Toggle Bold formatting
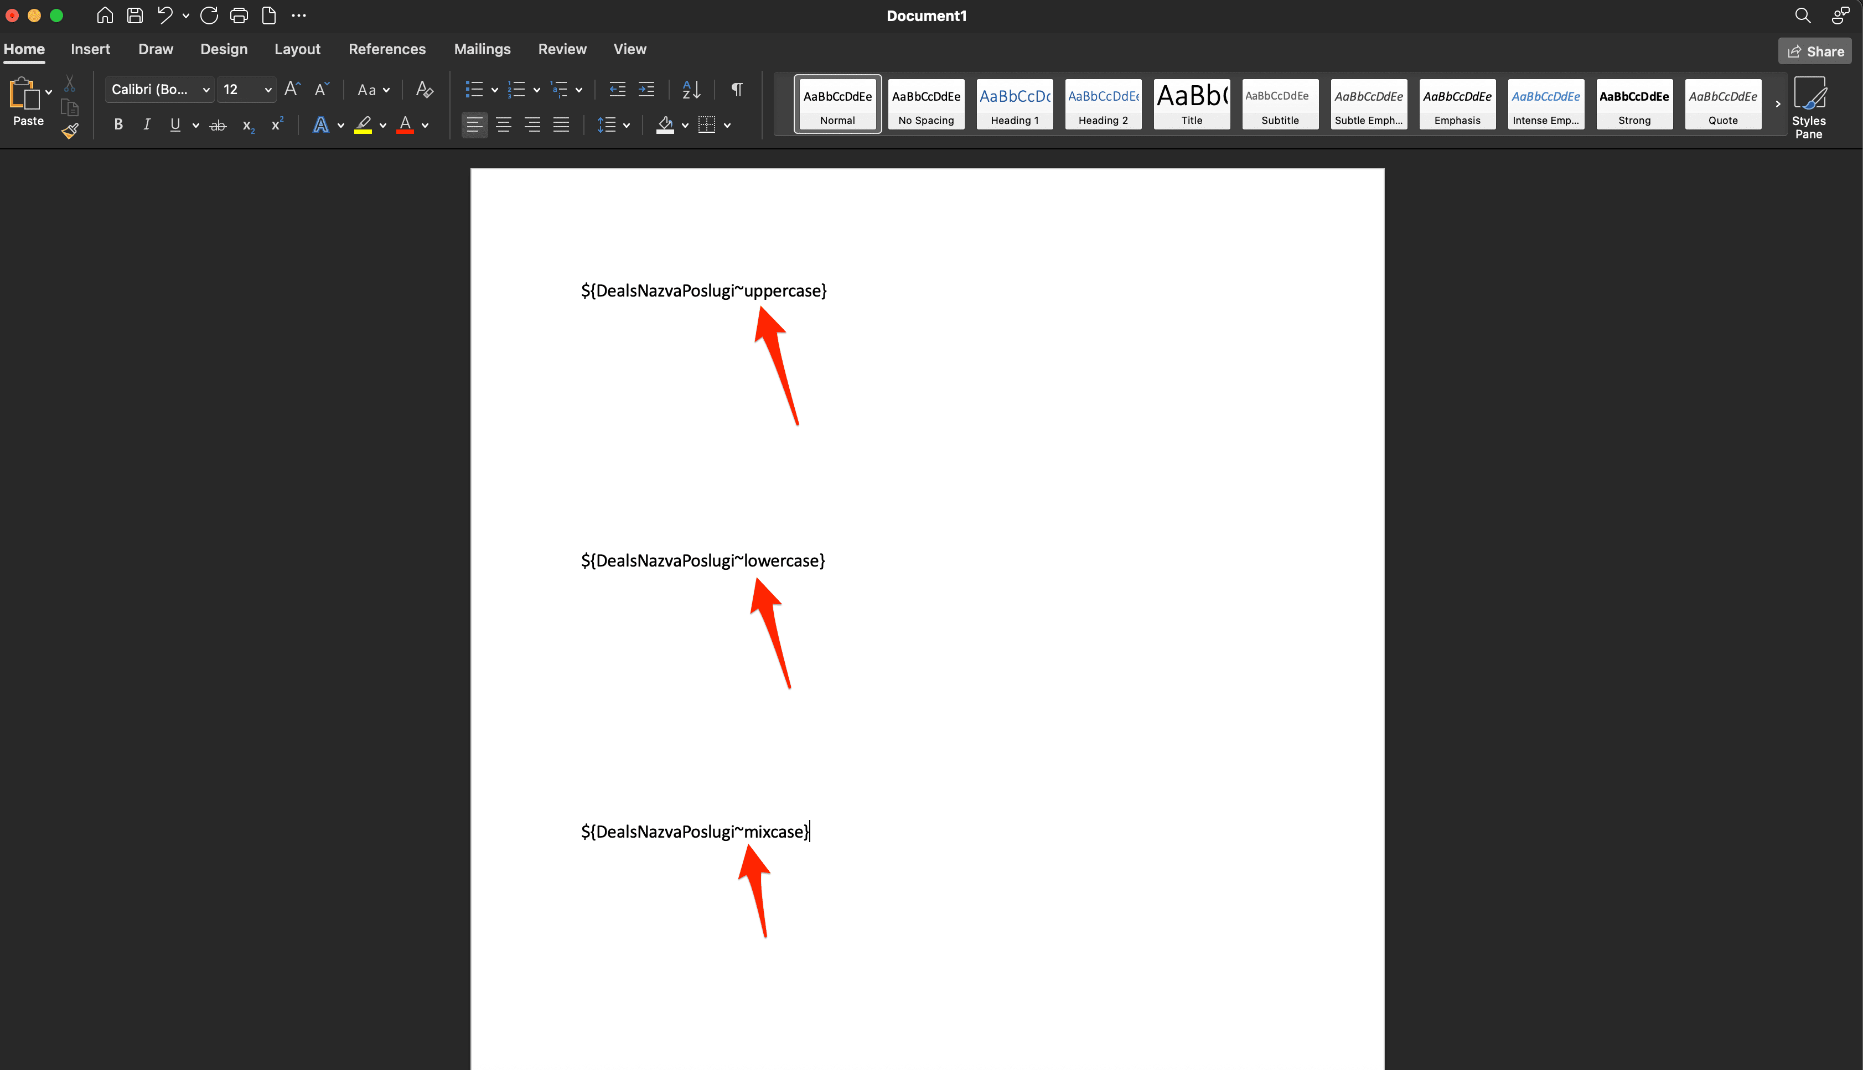1863x1070 pixels. [118, 125]
